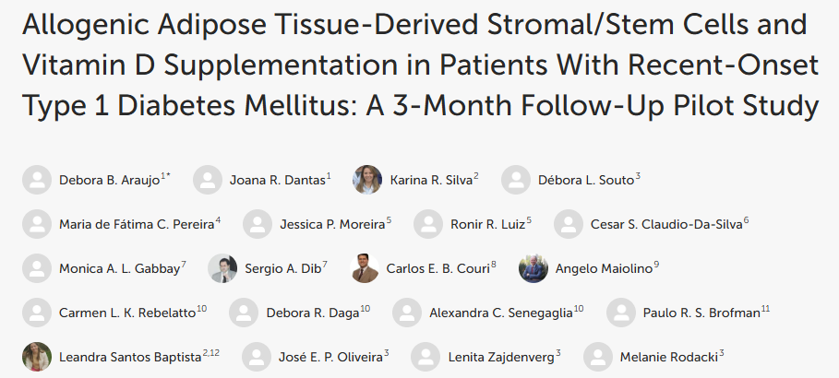Viewport: 839px width, 378px height.
Task: Click Angelo Maiolino's profile photo
Action: click(533, 268)
